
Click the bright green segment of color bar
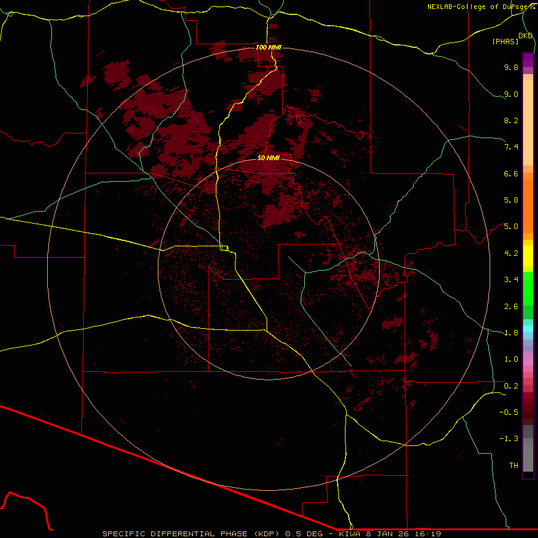(x=528, y=289)
